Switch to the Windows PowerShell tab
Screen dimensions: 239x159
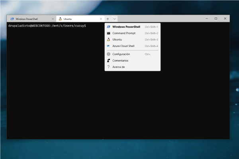(x=28, y=19)
